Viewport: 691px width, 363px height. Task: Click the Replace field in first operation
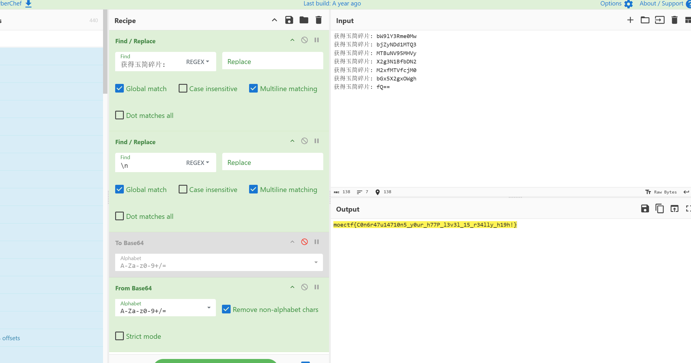(272, 61)
